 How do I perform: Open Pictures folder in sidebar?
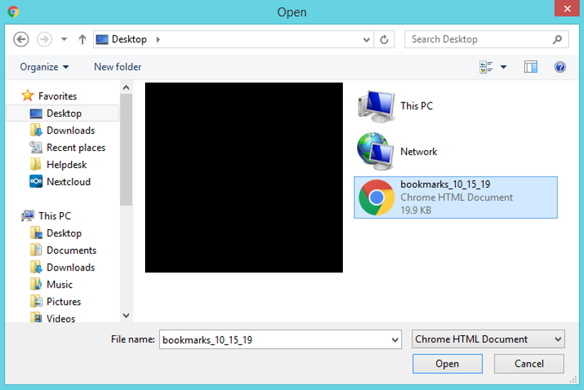(x=63, y=302)
